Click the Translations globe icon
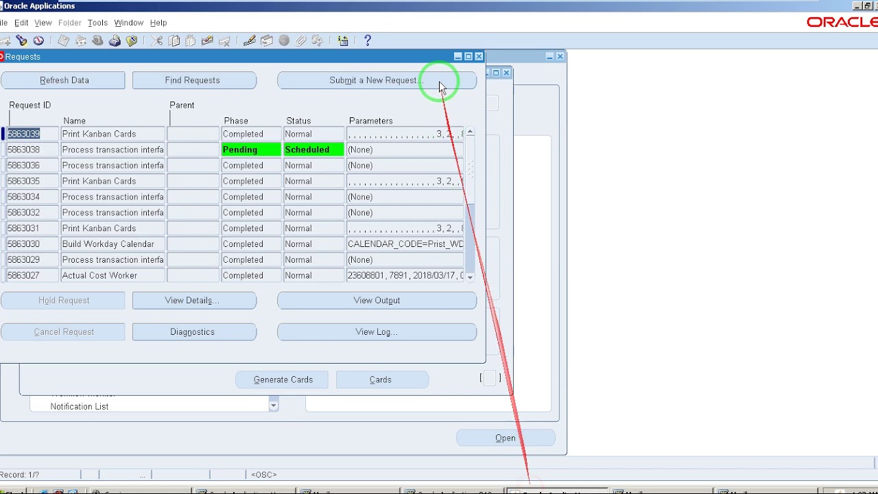The height and width of the screenshot is (494, 878). point(284,41)
